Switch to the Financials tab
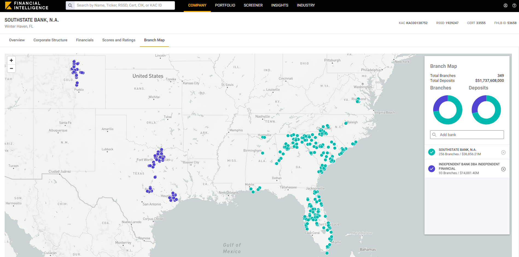Image resolution: width=519 pixels, height=257 pixels. 85,40
